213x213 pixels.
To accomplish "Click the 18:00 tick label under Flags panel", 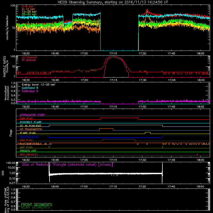I will pos(200,160).
